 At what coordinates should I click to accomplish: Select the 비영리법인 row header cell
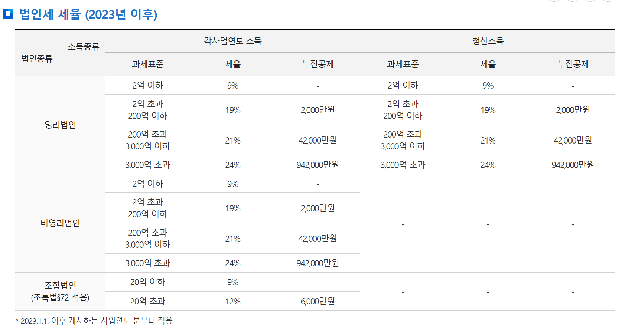[60, 223]
